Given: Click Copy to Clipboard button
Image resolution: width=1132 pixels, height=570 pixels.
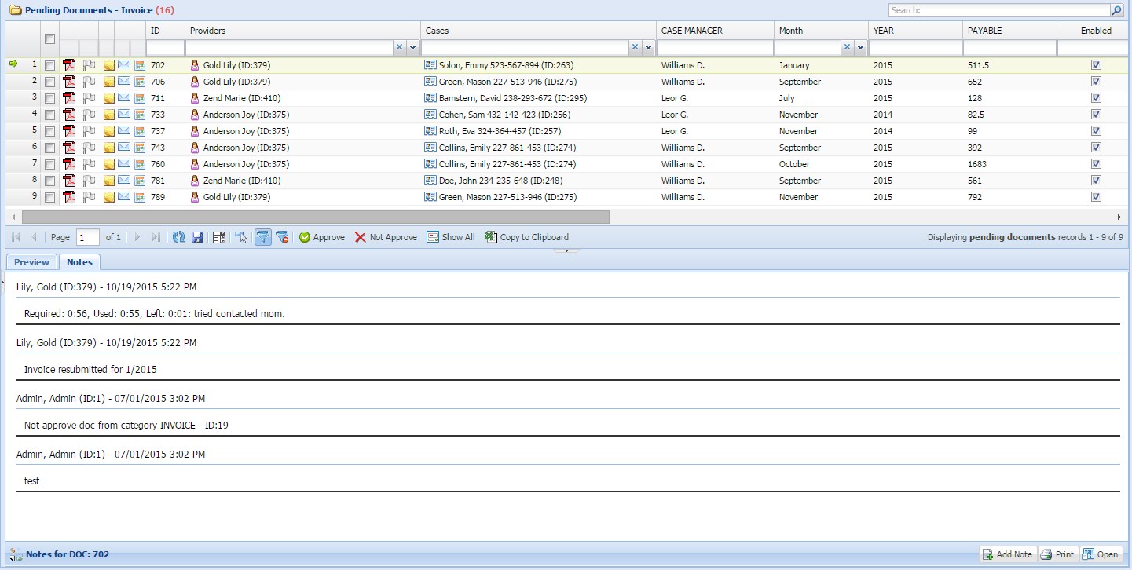Looking at the screenshot, I should [x=526, y=237].
